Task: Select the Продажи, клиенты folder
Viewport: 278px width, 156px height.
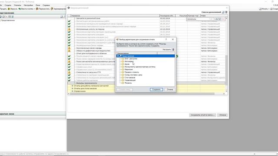Action: 132,72
